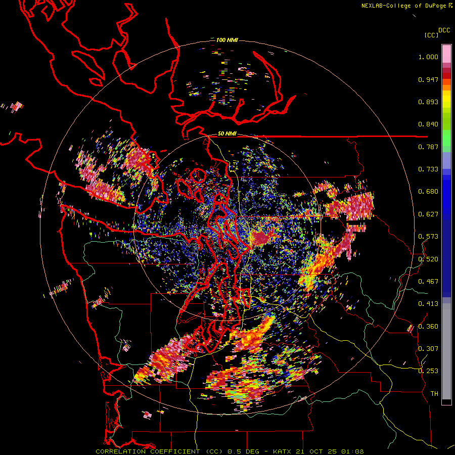
Task: Select the 0.787 scale value
Action: pos(428,147)
